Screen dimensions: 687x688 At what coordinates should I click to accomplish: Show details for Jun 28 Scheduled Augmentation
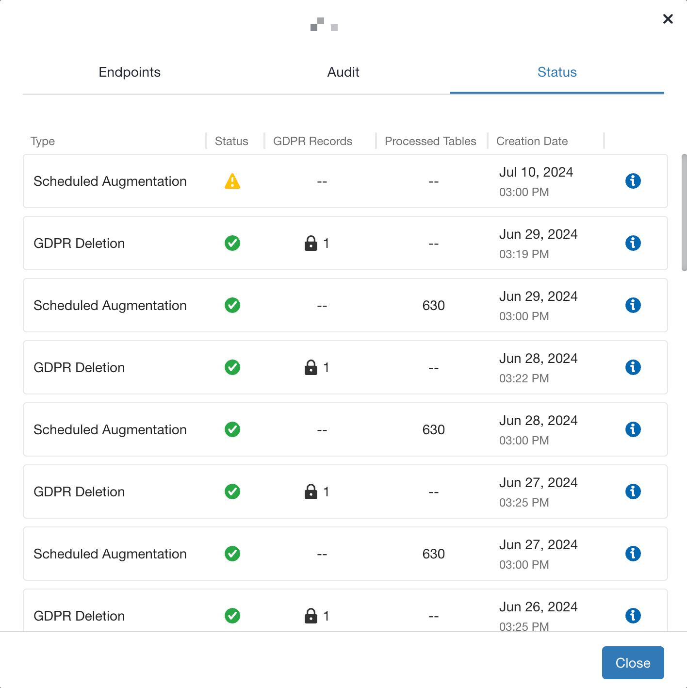(x=633, y=429)
